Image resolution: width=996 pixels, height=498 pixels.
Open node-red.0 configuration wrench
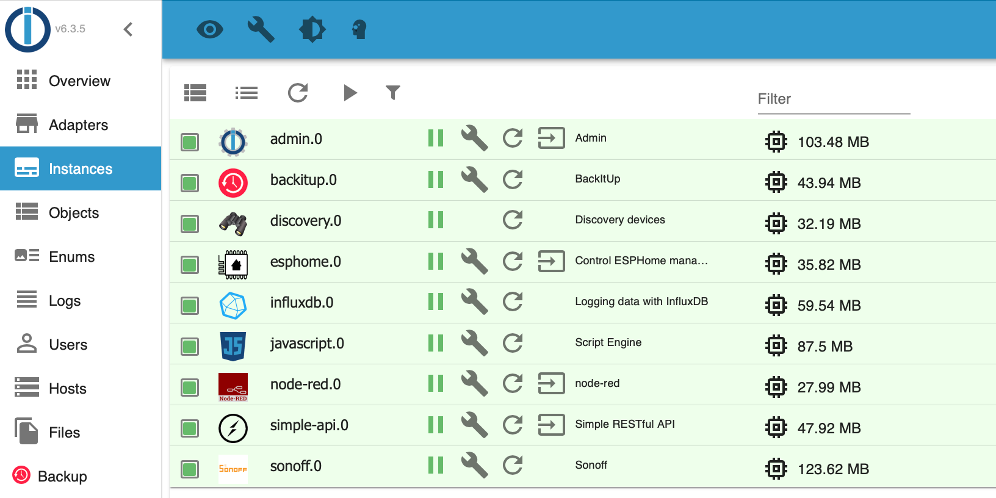[x=474, y=383]
